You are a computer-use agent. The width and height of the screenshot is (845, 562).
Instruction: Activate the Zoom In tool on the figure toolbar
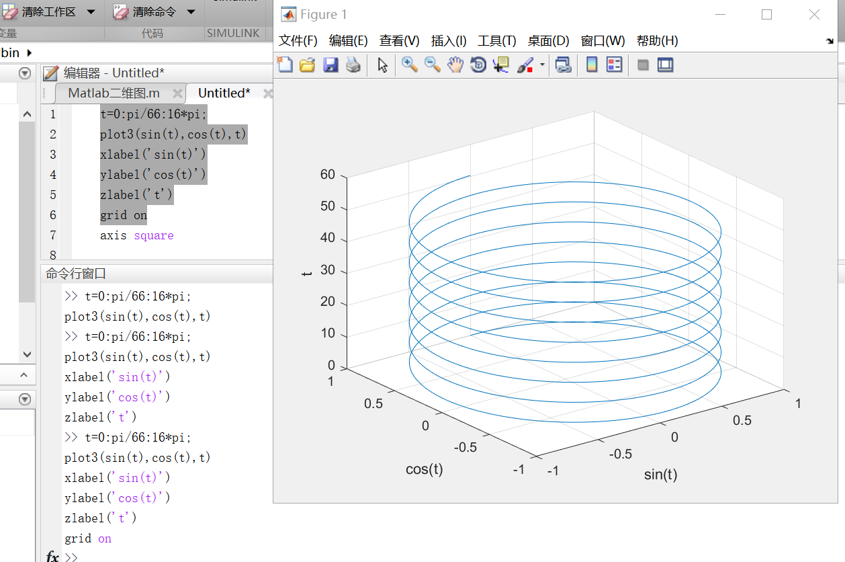[409, 65]
